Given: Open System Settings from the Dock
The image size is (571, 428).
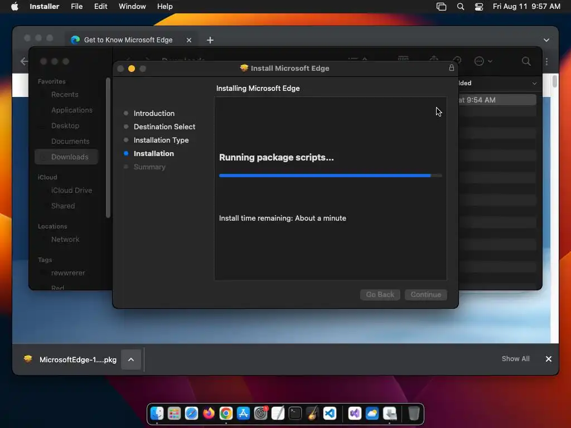Looking at the screenshot, I should coord(261,414).
